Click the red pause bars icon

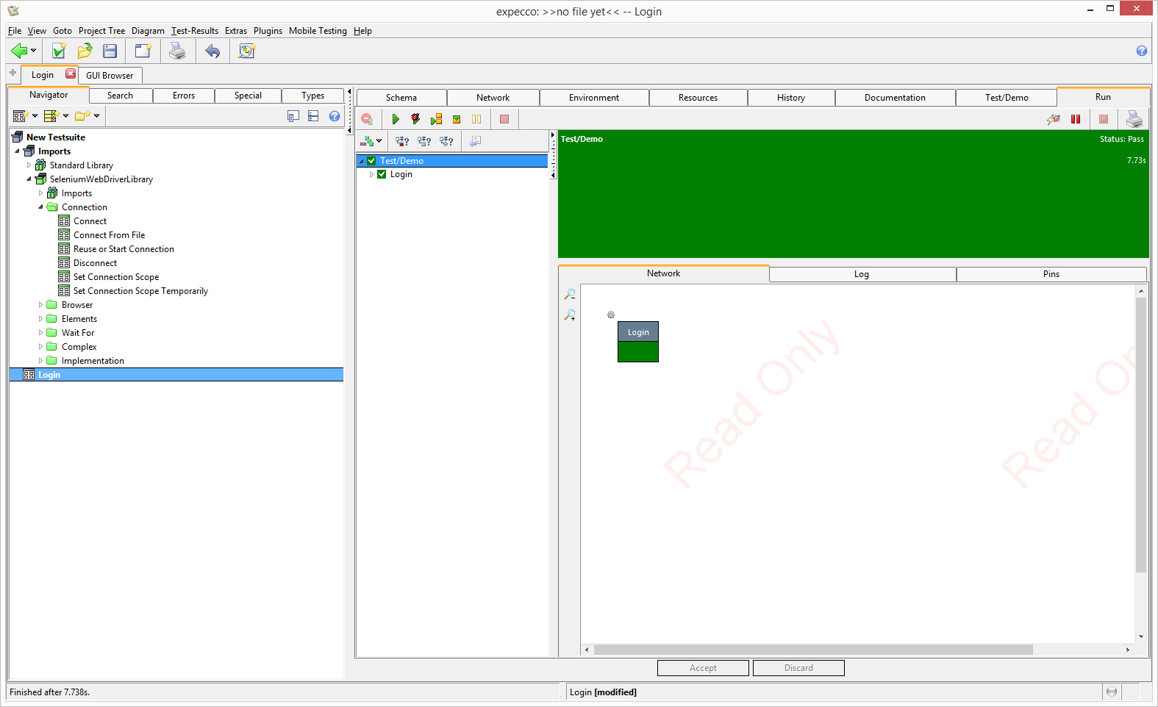pos(1076,119)
